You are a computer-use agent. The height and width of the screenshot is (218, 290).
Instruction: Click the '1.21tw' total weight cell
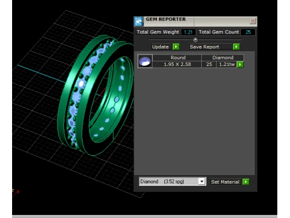tap(227, 64)
